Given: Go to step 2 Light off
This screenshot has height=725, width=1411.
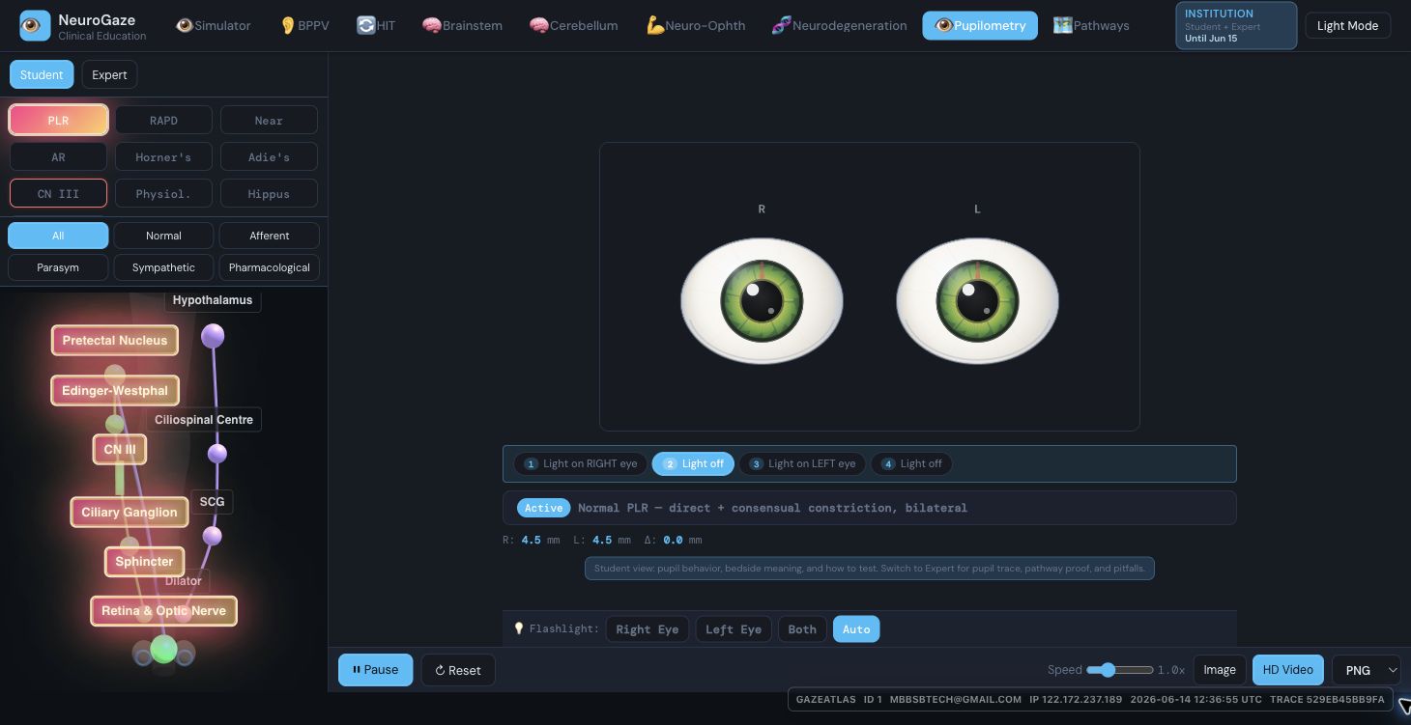Looking at the screenshot, I should [x=693, y=463].
